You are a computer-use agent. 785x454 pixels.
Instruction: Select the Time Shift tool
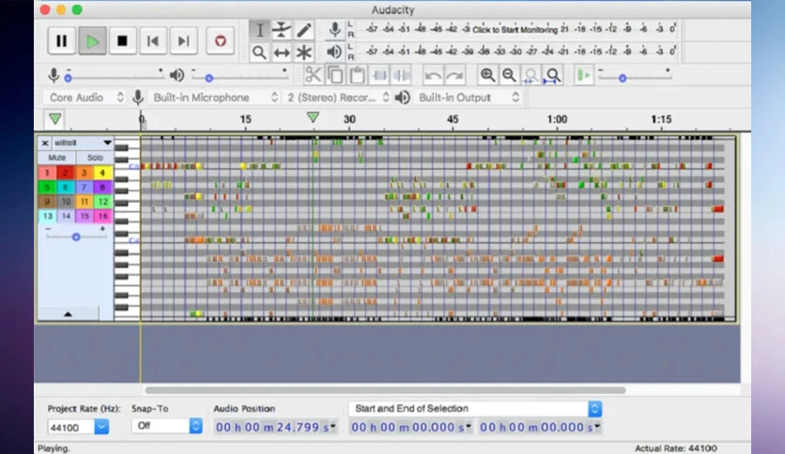[282, 52]
